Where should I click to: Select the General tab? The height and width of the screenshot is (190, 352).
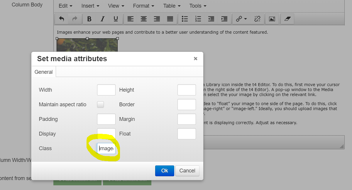(x=44, y=72)
